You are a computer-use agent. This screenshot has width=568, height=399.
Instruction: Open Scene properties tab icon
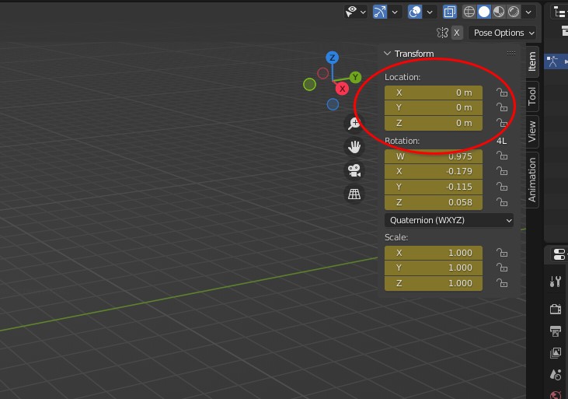click(x=556, y=374)
